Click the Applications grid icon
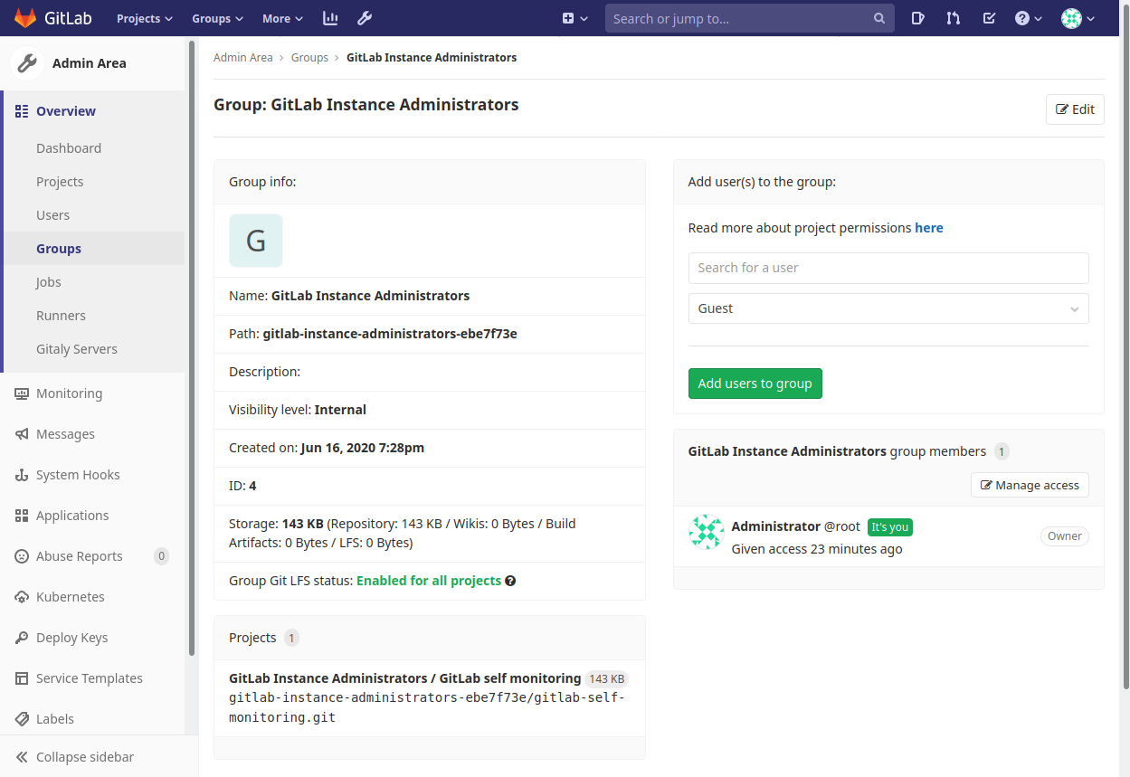Screen dimensions: 1130x777 (x=22, y=516)
